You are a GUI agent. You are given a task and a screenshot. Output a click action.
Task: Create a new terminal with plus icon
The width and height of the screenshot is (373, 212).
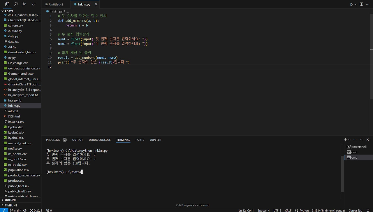click(x=345, y=140)
